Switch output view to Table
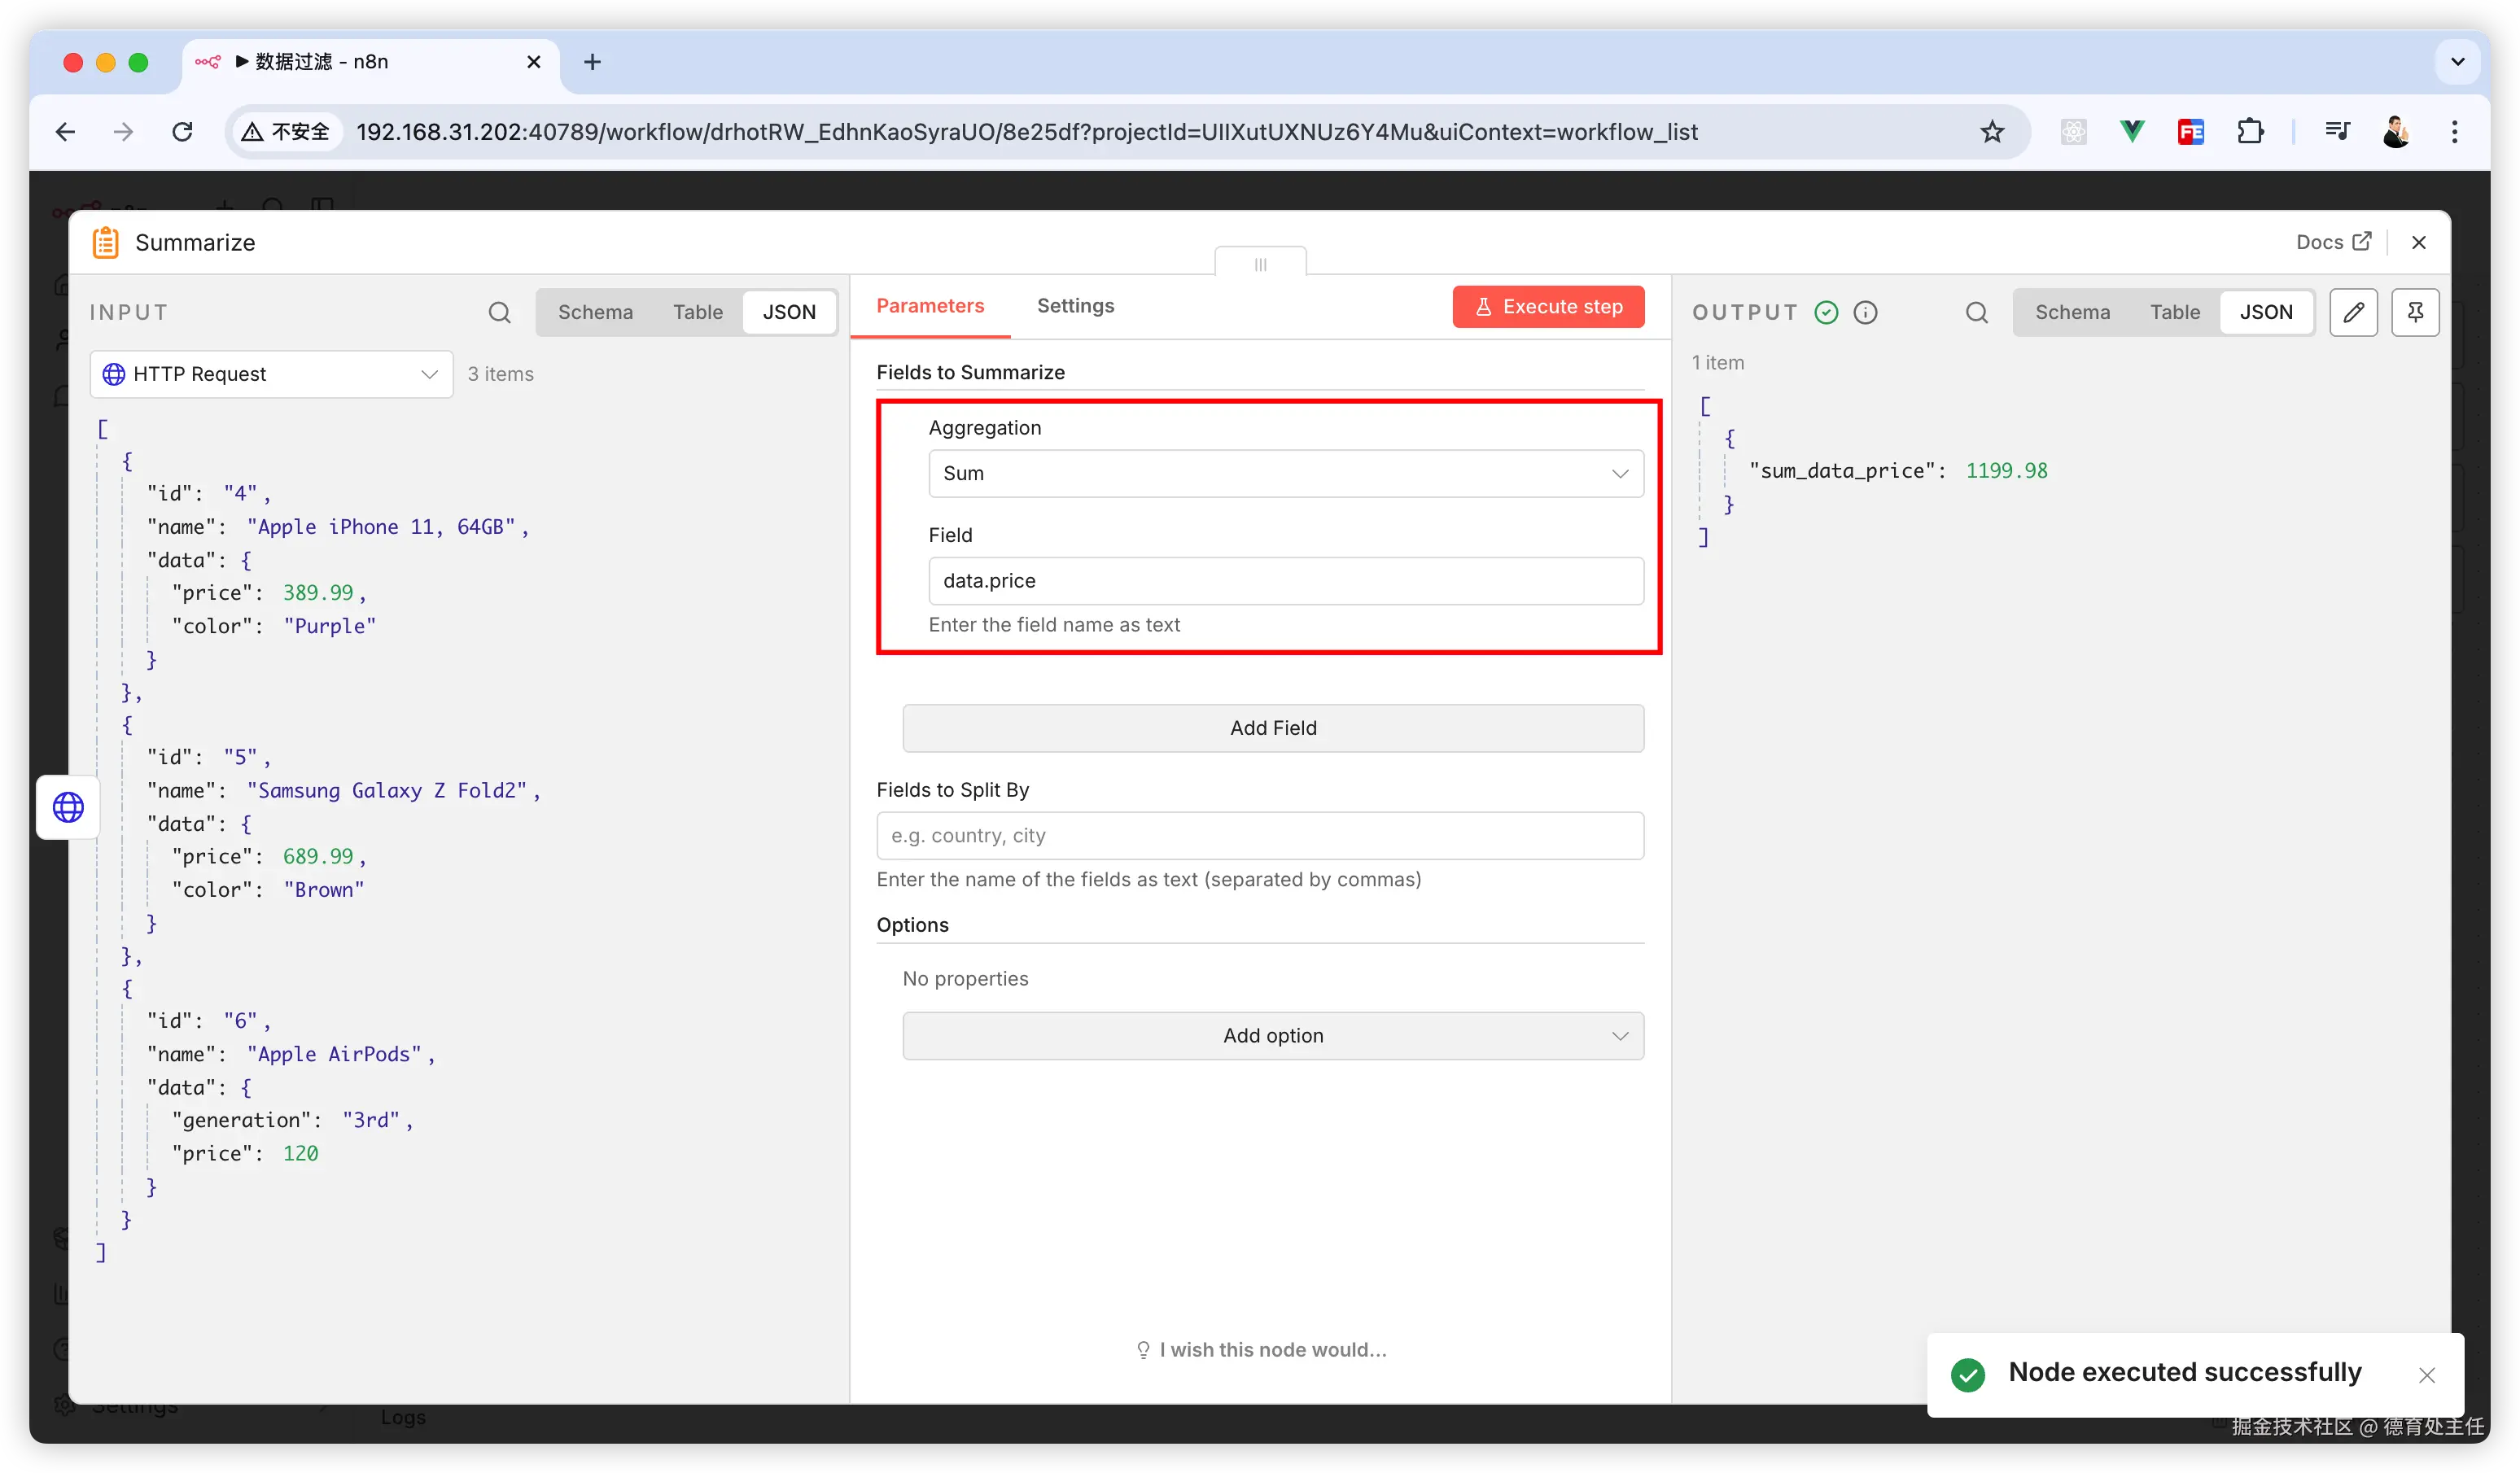The height and width of the screenshot is (1473, 2520). (x=2174, y=313)
